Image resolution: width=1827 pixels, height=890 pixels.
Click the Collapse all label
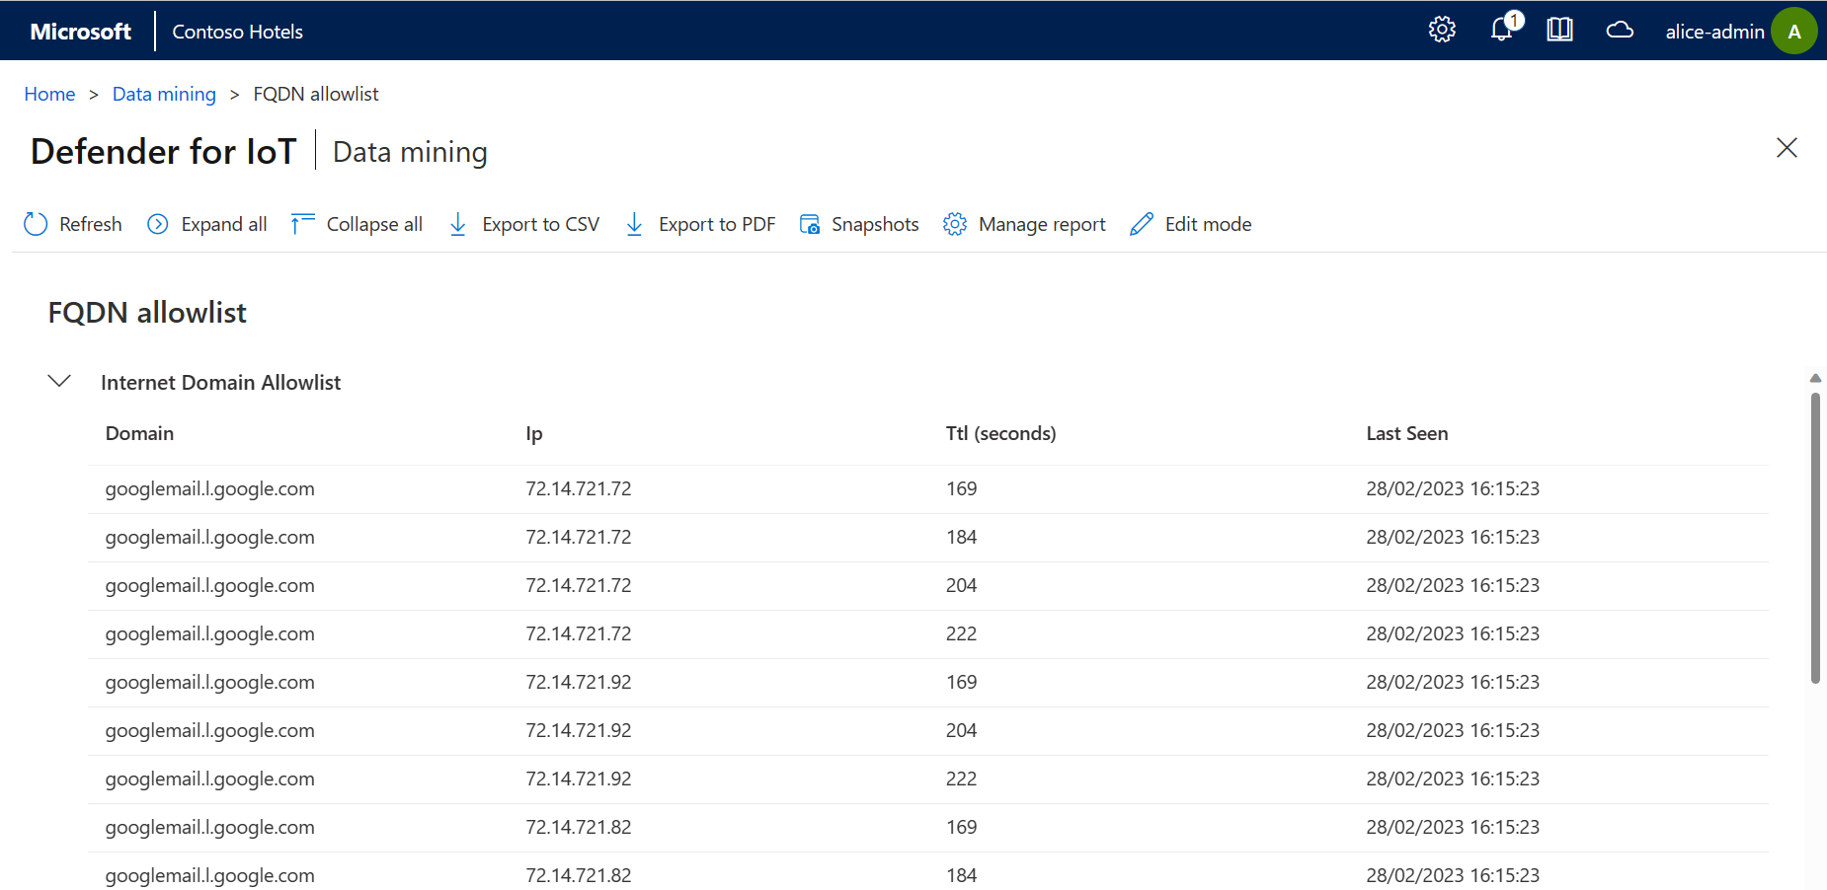point(374,224)
